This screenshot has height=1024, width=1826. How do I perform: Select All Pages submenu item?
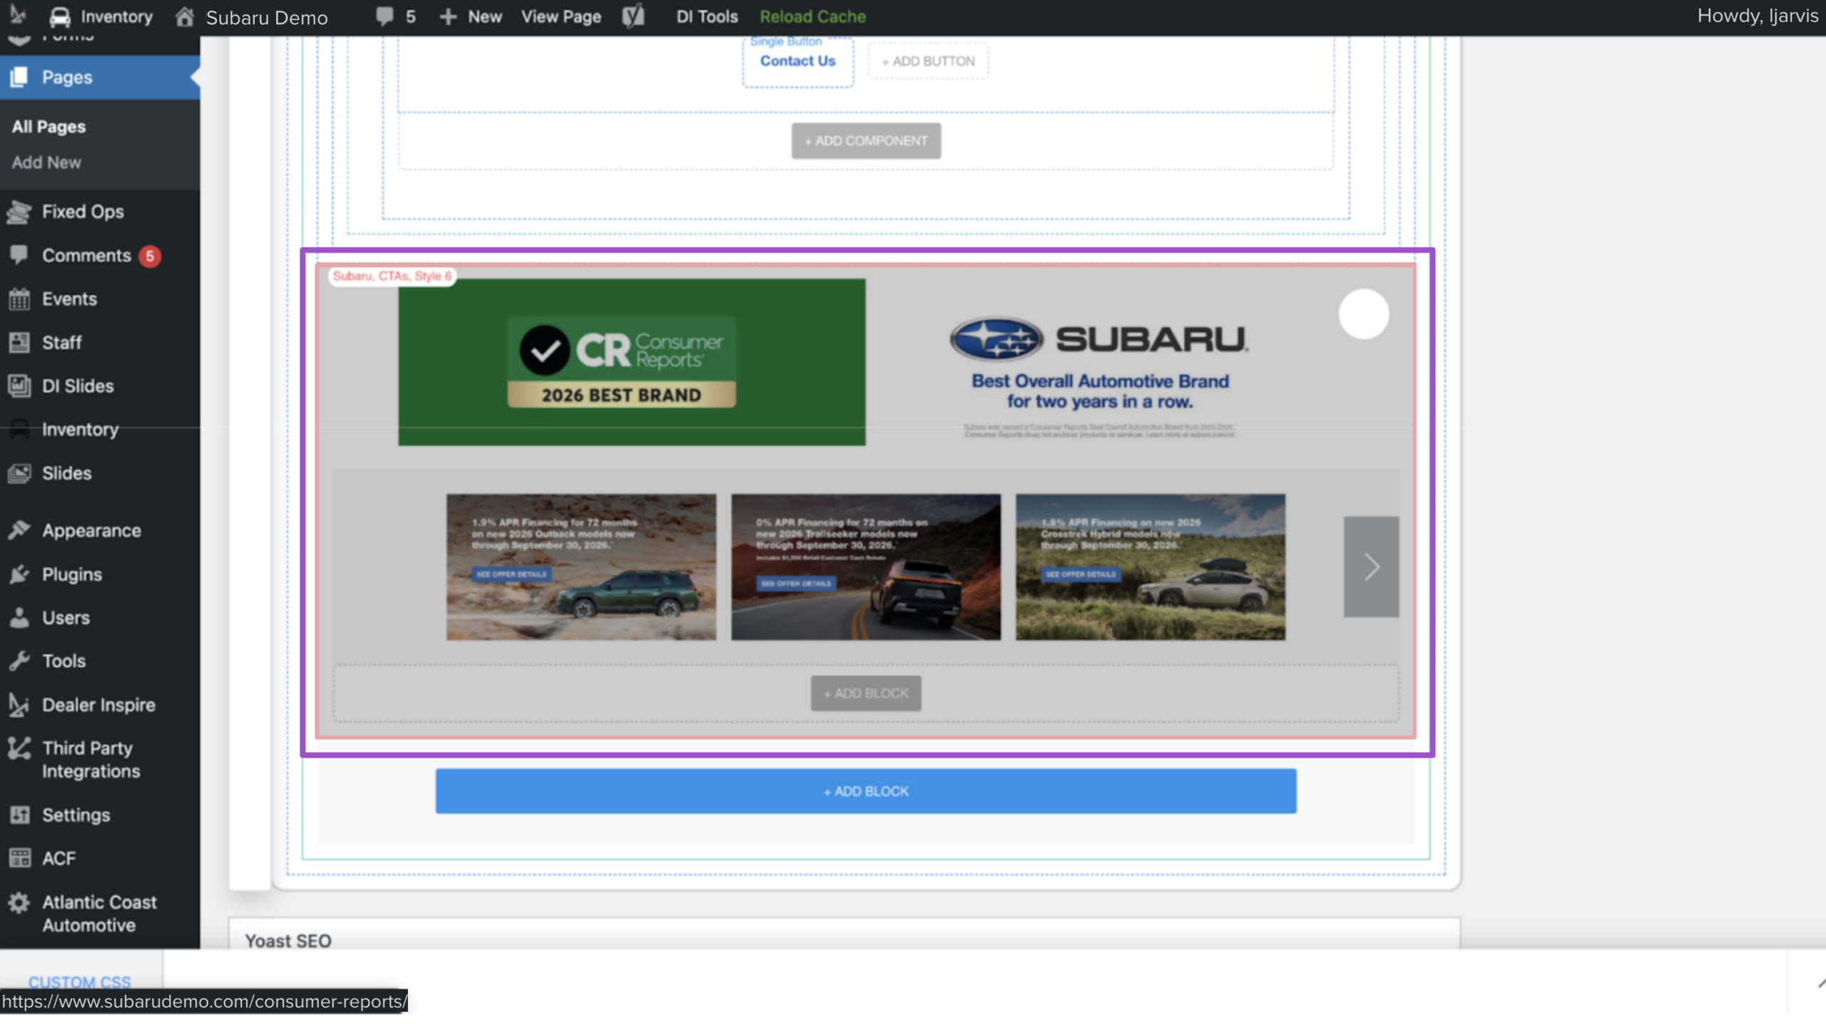[49, 127]
